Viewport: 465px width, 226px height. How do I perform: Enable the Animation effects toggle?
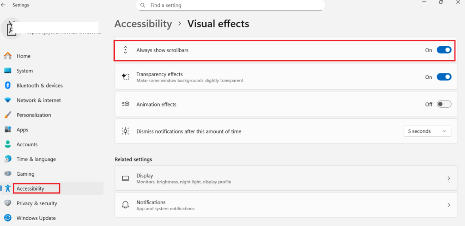(x=444, y=104)
